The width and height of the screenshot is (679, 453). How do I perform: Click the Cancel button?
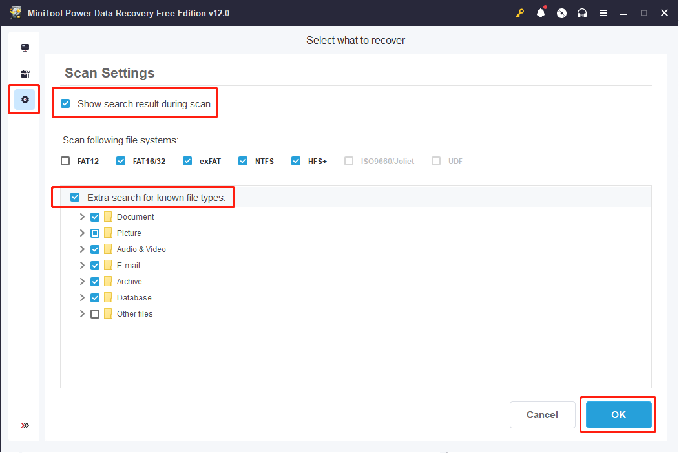click(542, 414)
